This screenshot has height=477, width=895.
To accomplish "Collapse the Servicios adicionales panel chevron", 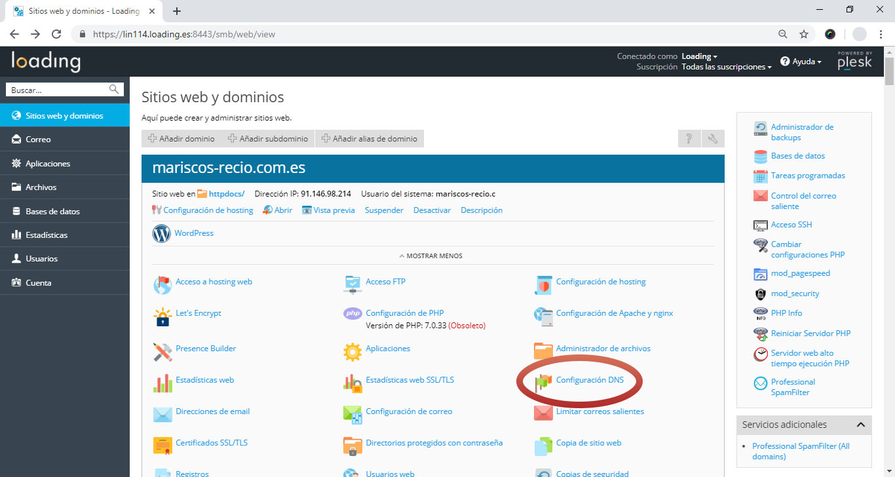I will pos(861,425).
